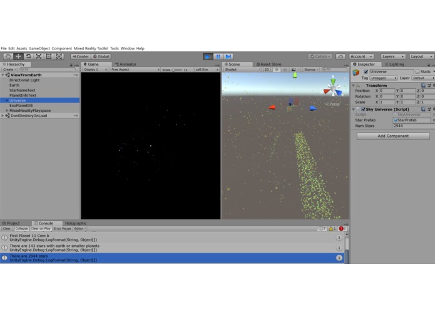Toggle the Static checkbox

point(417,72)
